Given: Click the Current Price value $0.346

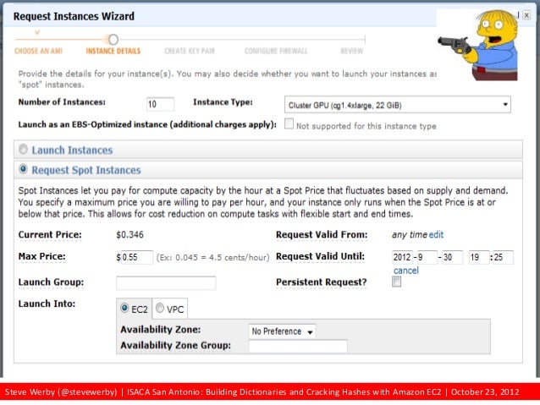Looking at the screenshot, I should 129,235.
